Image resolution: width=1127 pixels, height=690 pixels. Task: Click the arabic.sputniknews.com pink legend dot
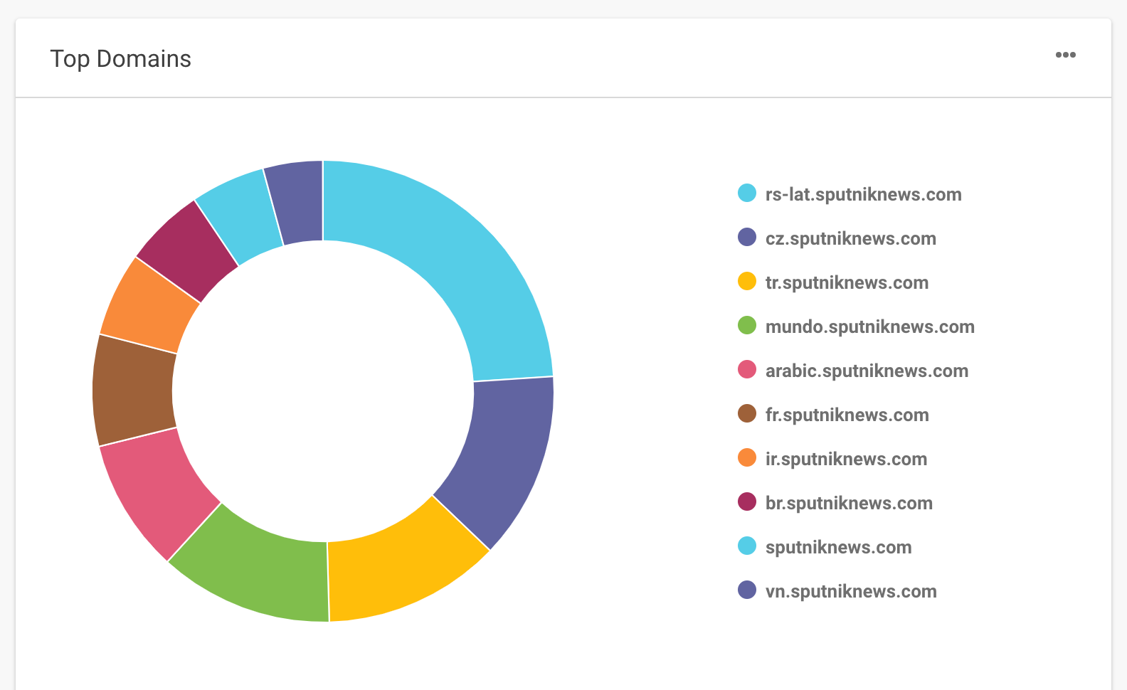pyautogui.click(x=747, y=369)
